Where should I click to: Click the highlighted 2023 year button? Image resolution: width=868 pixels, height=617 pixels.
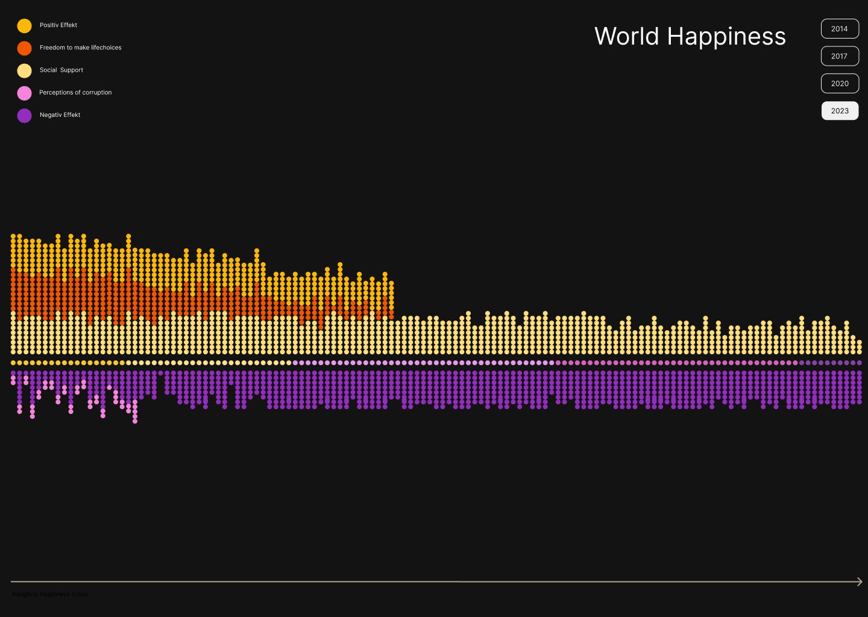(840, 111)
